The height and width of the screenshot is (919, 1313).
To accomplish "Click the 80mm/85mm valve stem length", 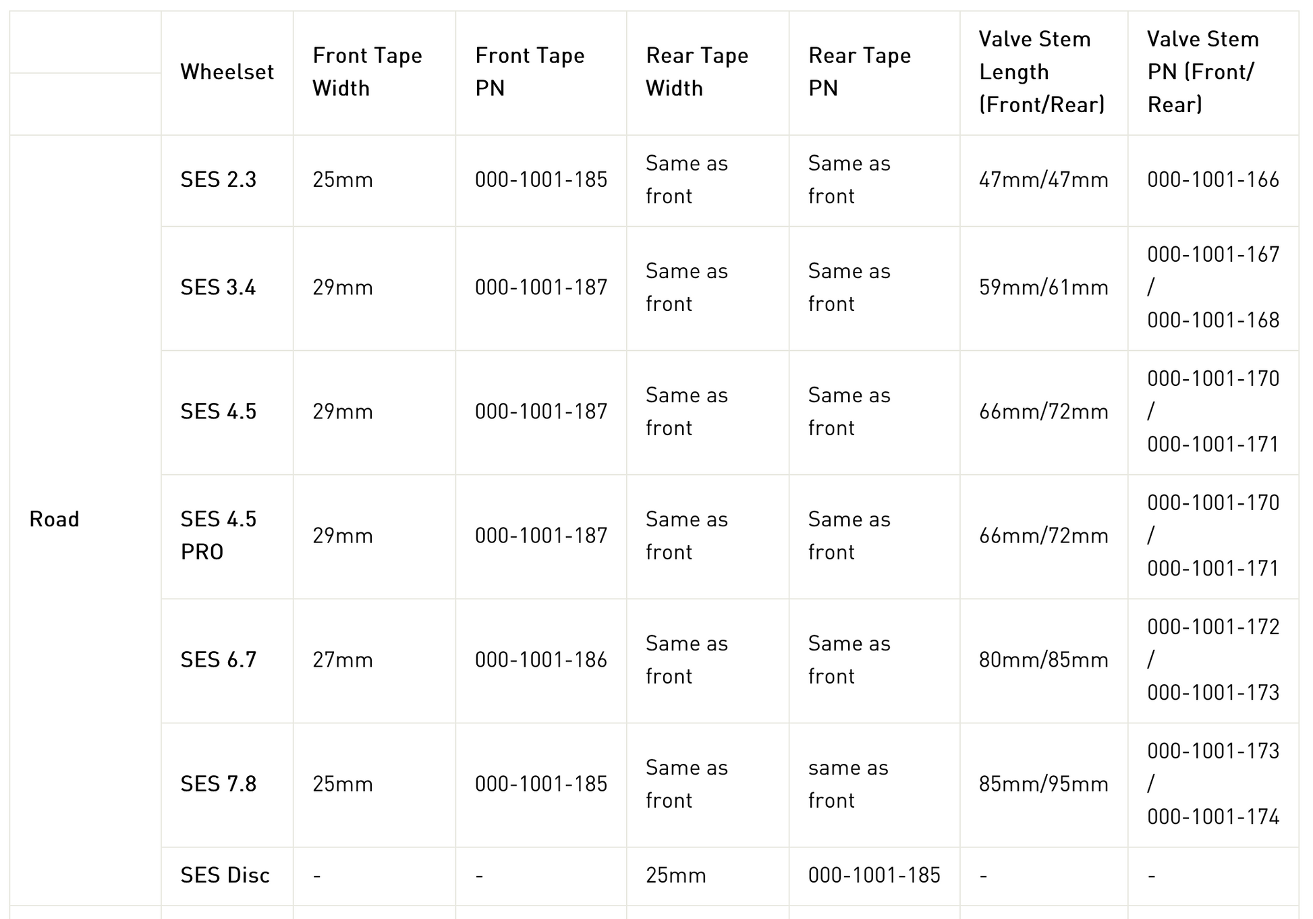I will pyautogui.click(x=1043, y=660).
